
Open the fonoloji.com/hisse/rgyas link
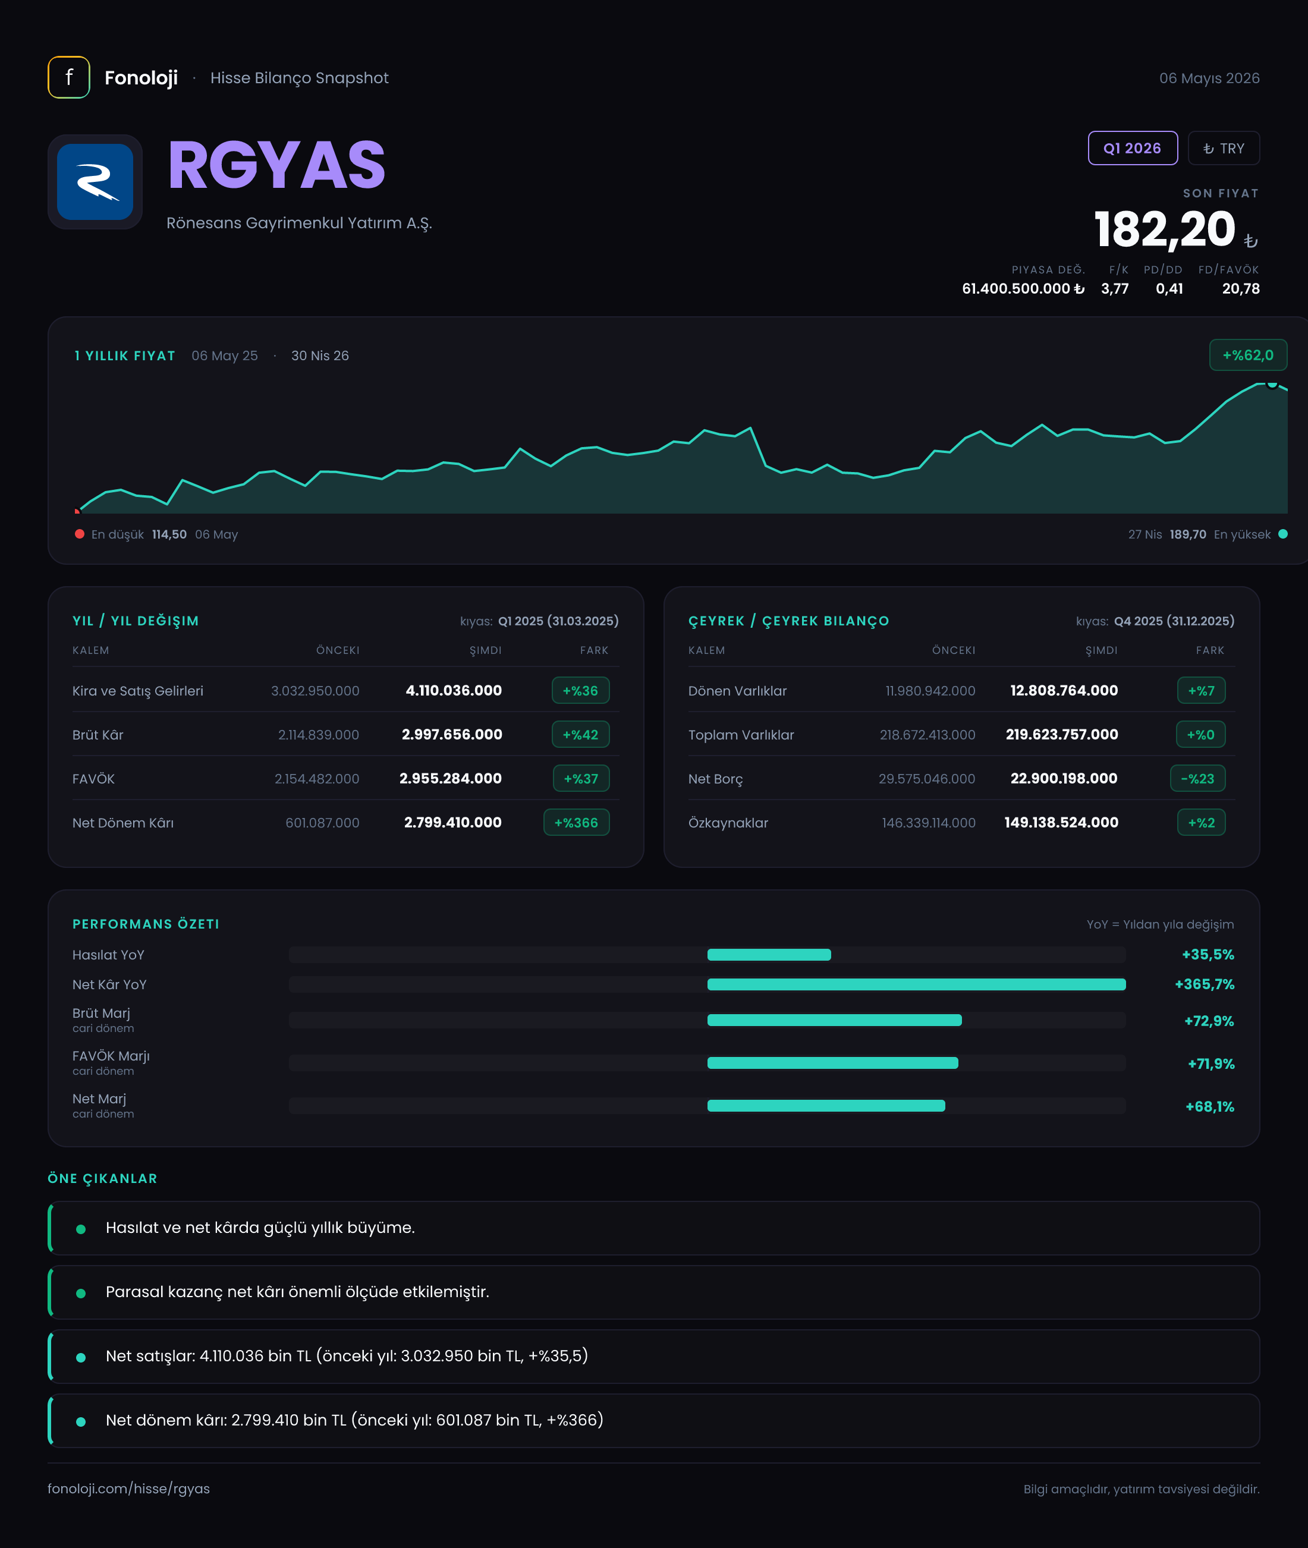(128, 1489)
